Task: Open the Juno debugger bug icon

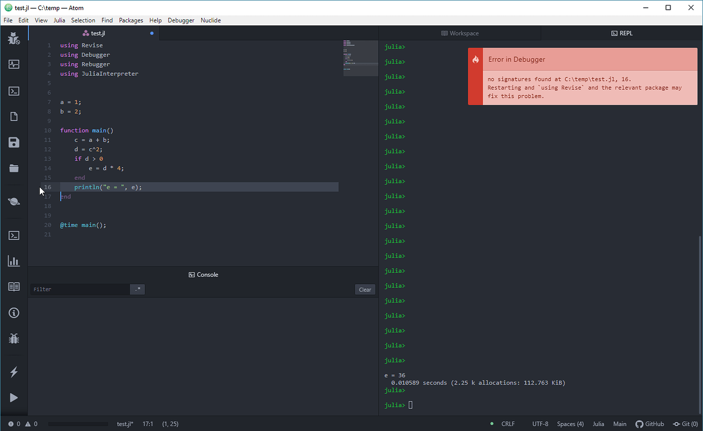Action: coord(14,338)
